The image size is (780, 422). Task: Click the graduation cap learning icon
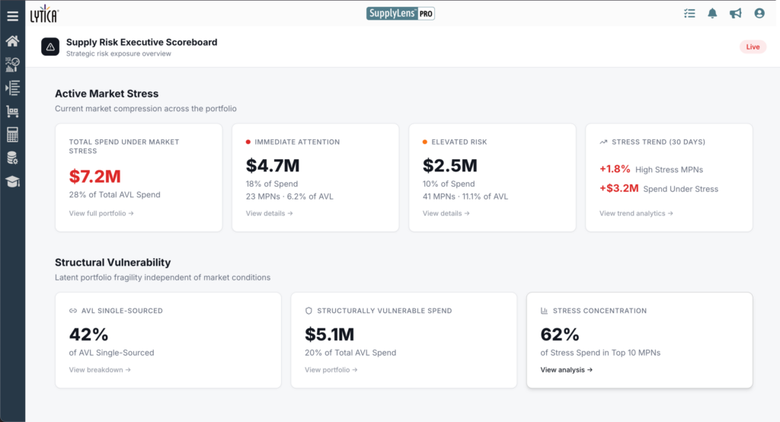click(12, 181)
